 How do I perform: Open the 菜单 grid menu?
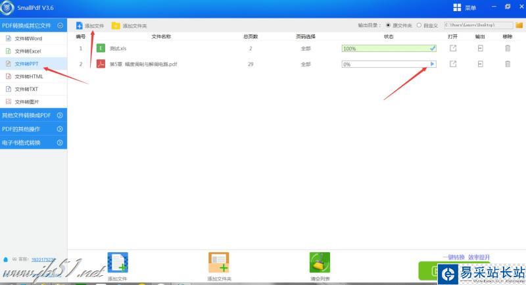[x=465, y=8]
